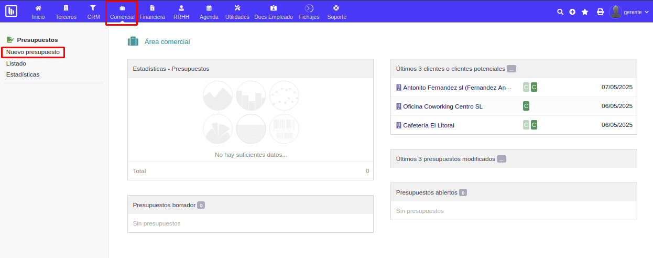Open the RRHH menu

click(x=181, y=12)
